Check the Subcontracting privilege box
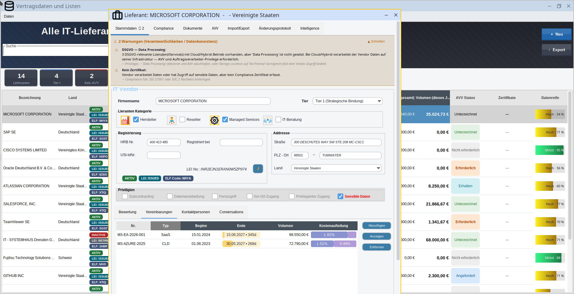Image resolution: width=574 pixels, height=294 pixels. click(125, 196)
